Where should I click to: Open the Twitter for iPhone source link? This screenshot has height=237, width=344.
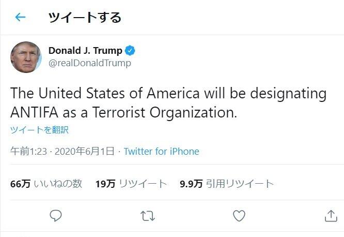point(161,152)
